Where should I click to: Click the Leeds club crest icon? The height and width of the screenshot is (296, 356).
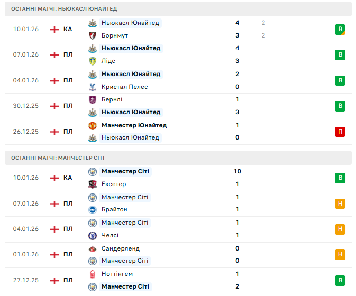(93, 61)
